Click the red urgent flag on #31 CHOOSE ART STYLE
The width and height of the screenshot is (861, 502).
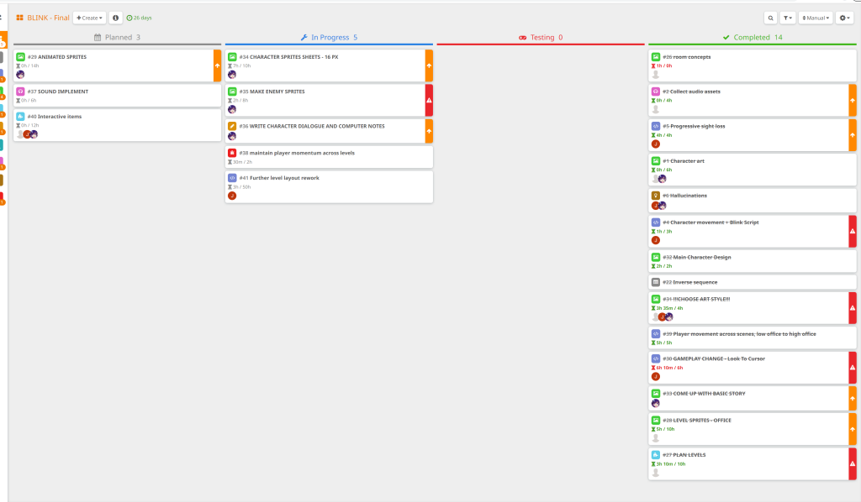tap(853, 308)
